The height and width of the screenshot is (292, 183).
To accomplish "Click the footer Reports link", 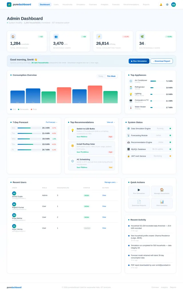I will (x=173, y=287).
